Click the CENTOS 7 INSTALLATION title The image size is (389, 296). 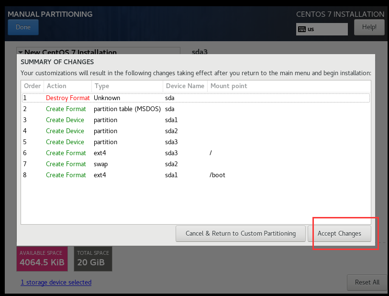coord(340,14)
